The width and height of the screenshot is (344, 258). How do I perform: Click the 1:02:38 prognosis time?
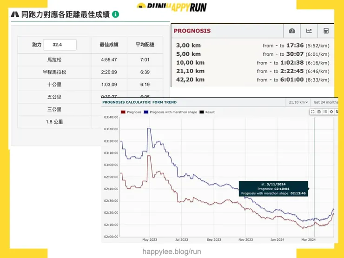pyautogui.click(x=292, y=63)
